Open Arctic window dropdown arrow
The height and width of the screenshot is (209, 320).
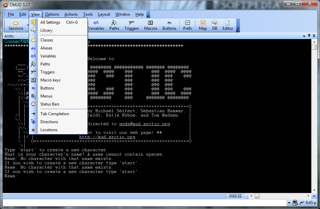tap(304, 36)
